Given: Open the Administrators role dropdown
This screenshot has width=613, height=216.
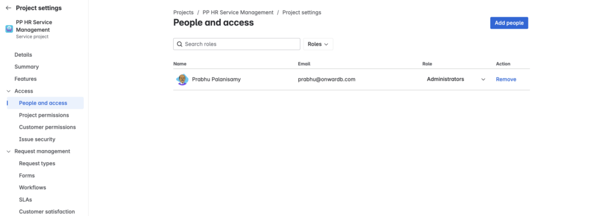Looking at the screenshot, I should 456,80.
